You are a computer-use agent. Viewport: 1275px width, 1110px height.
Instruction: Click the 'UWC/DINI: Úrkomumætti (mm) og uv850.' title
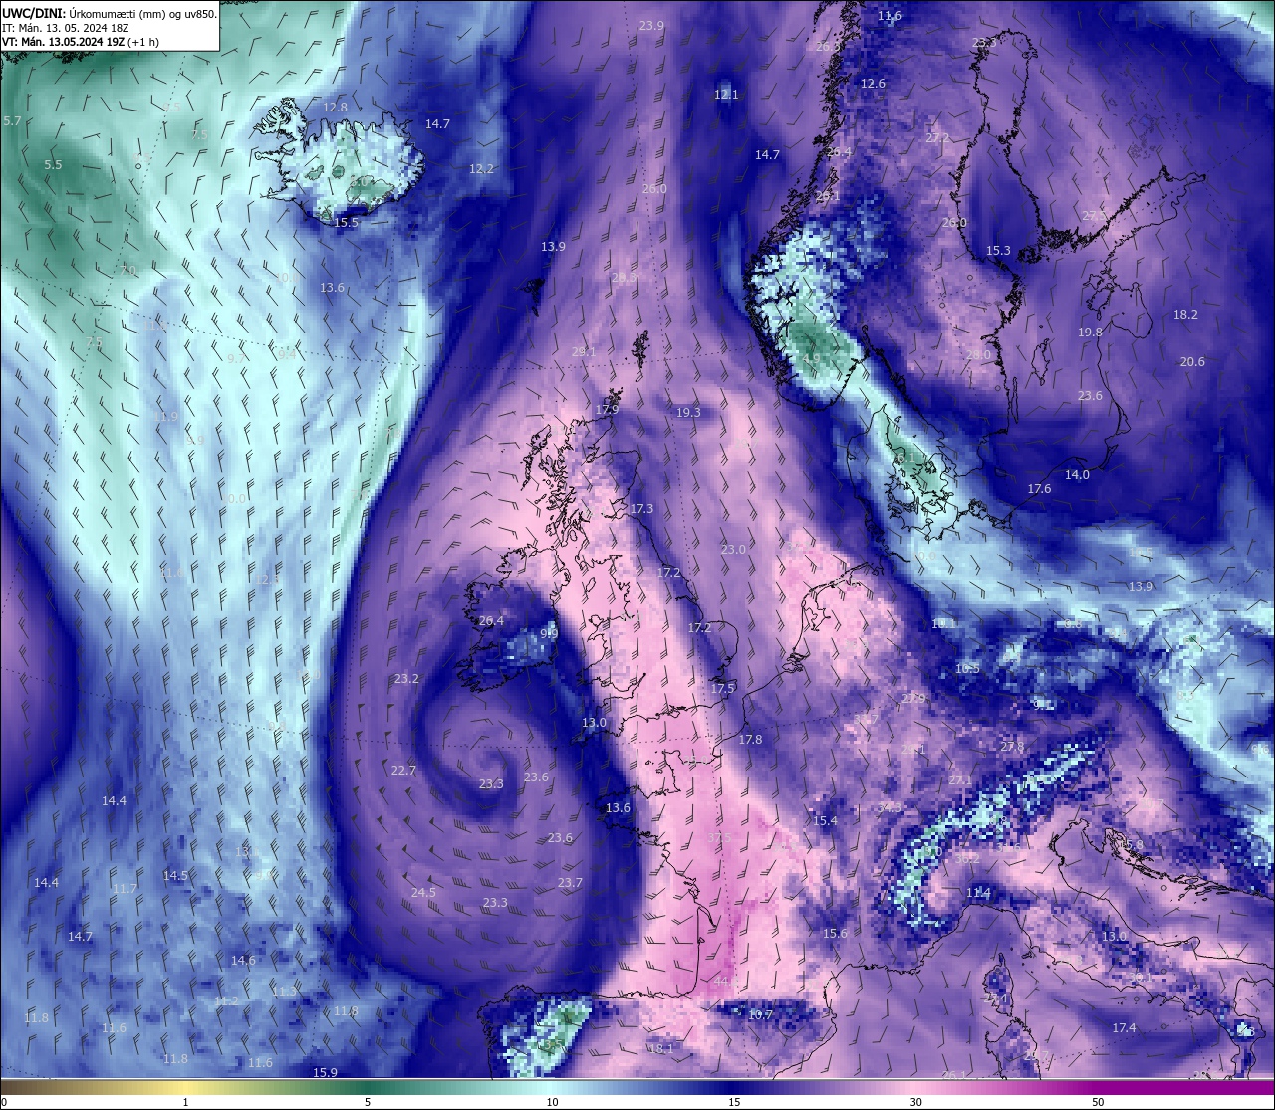point(109,14)
